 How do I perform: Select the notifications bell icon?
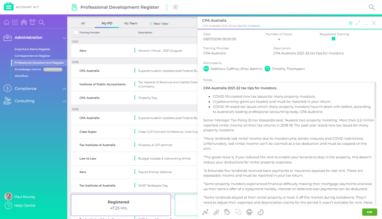click(x=32, y=22)
